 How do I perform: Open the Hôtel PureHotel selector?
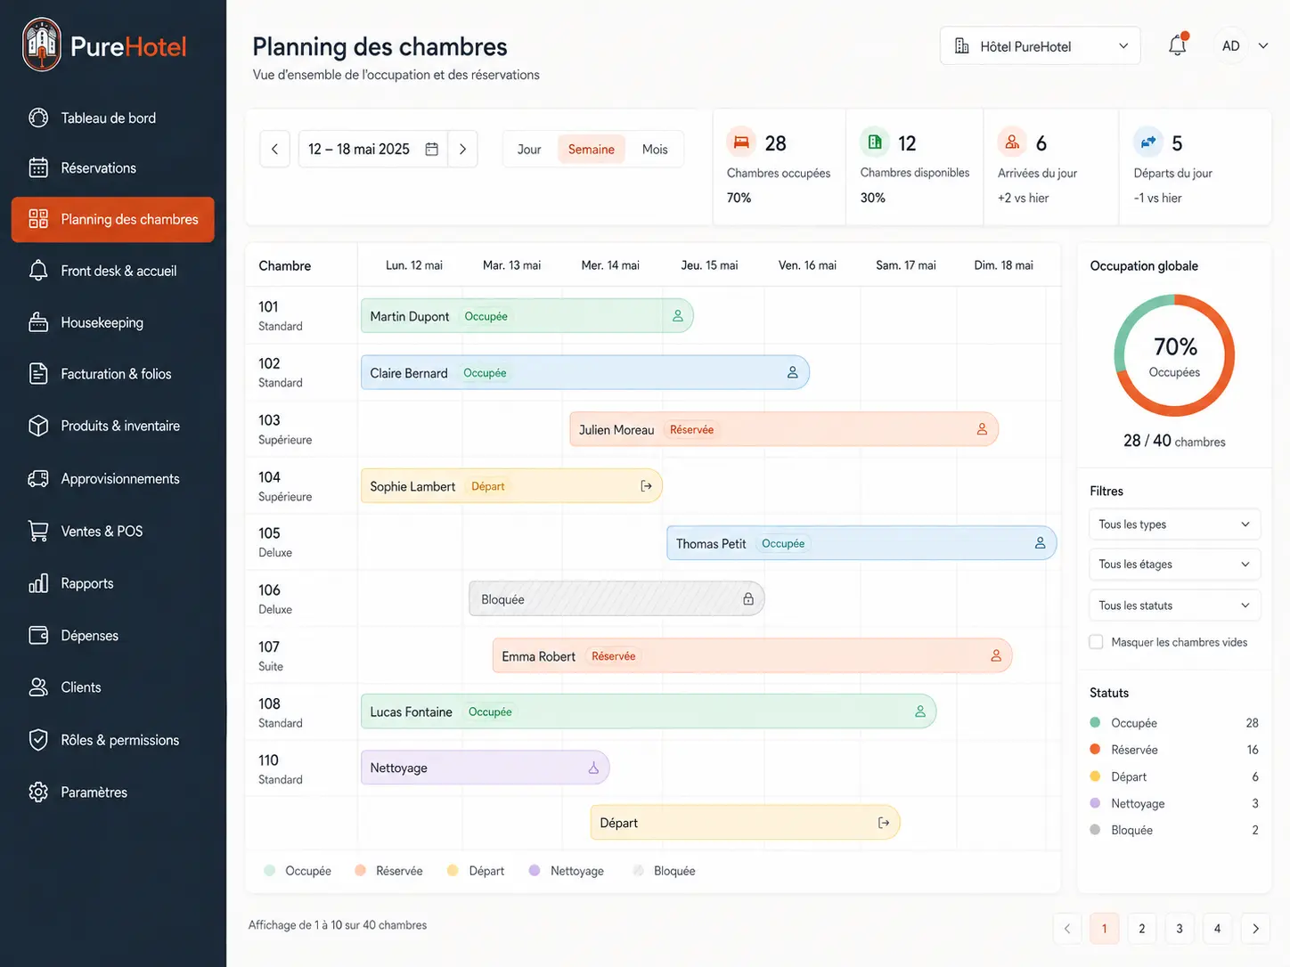click(x=1040, y=46)
